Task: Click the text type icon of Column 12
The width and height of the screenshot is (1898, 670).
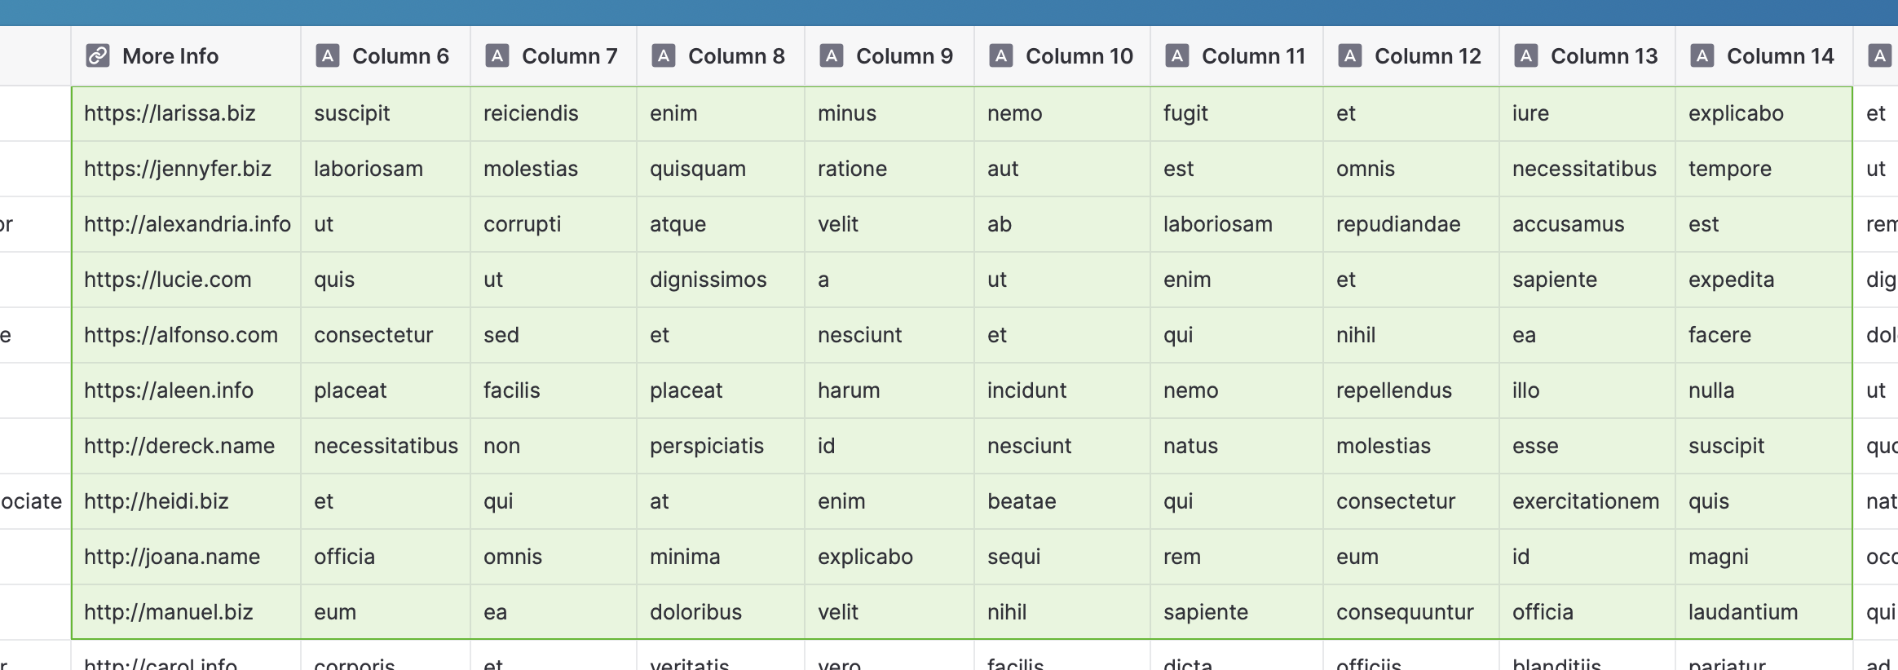Action: tap(1350, 55)
